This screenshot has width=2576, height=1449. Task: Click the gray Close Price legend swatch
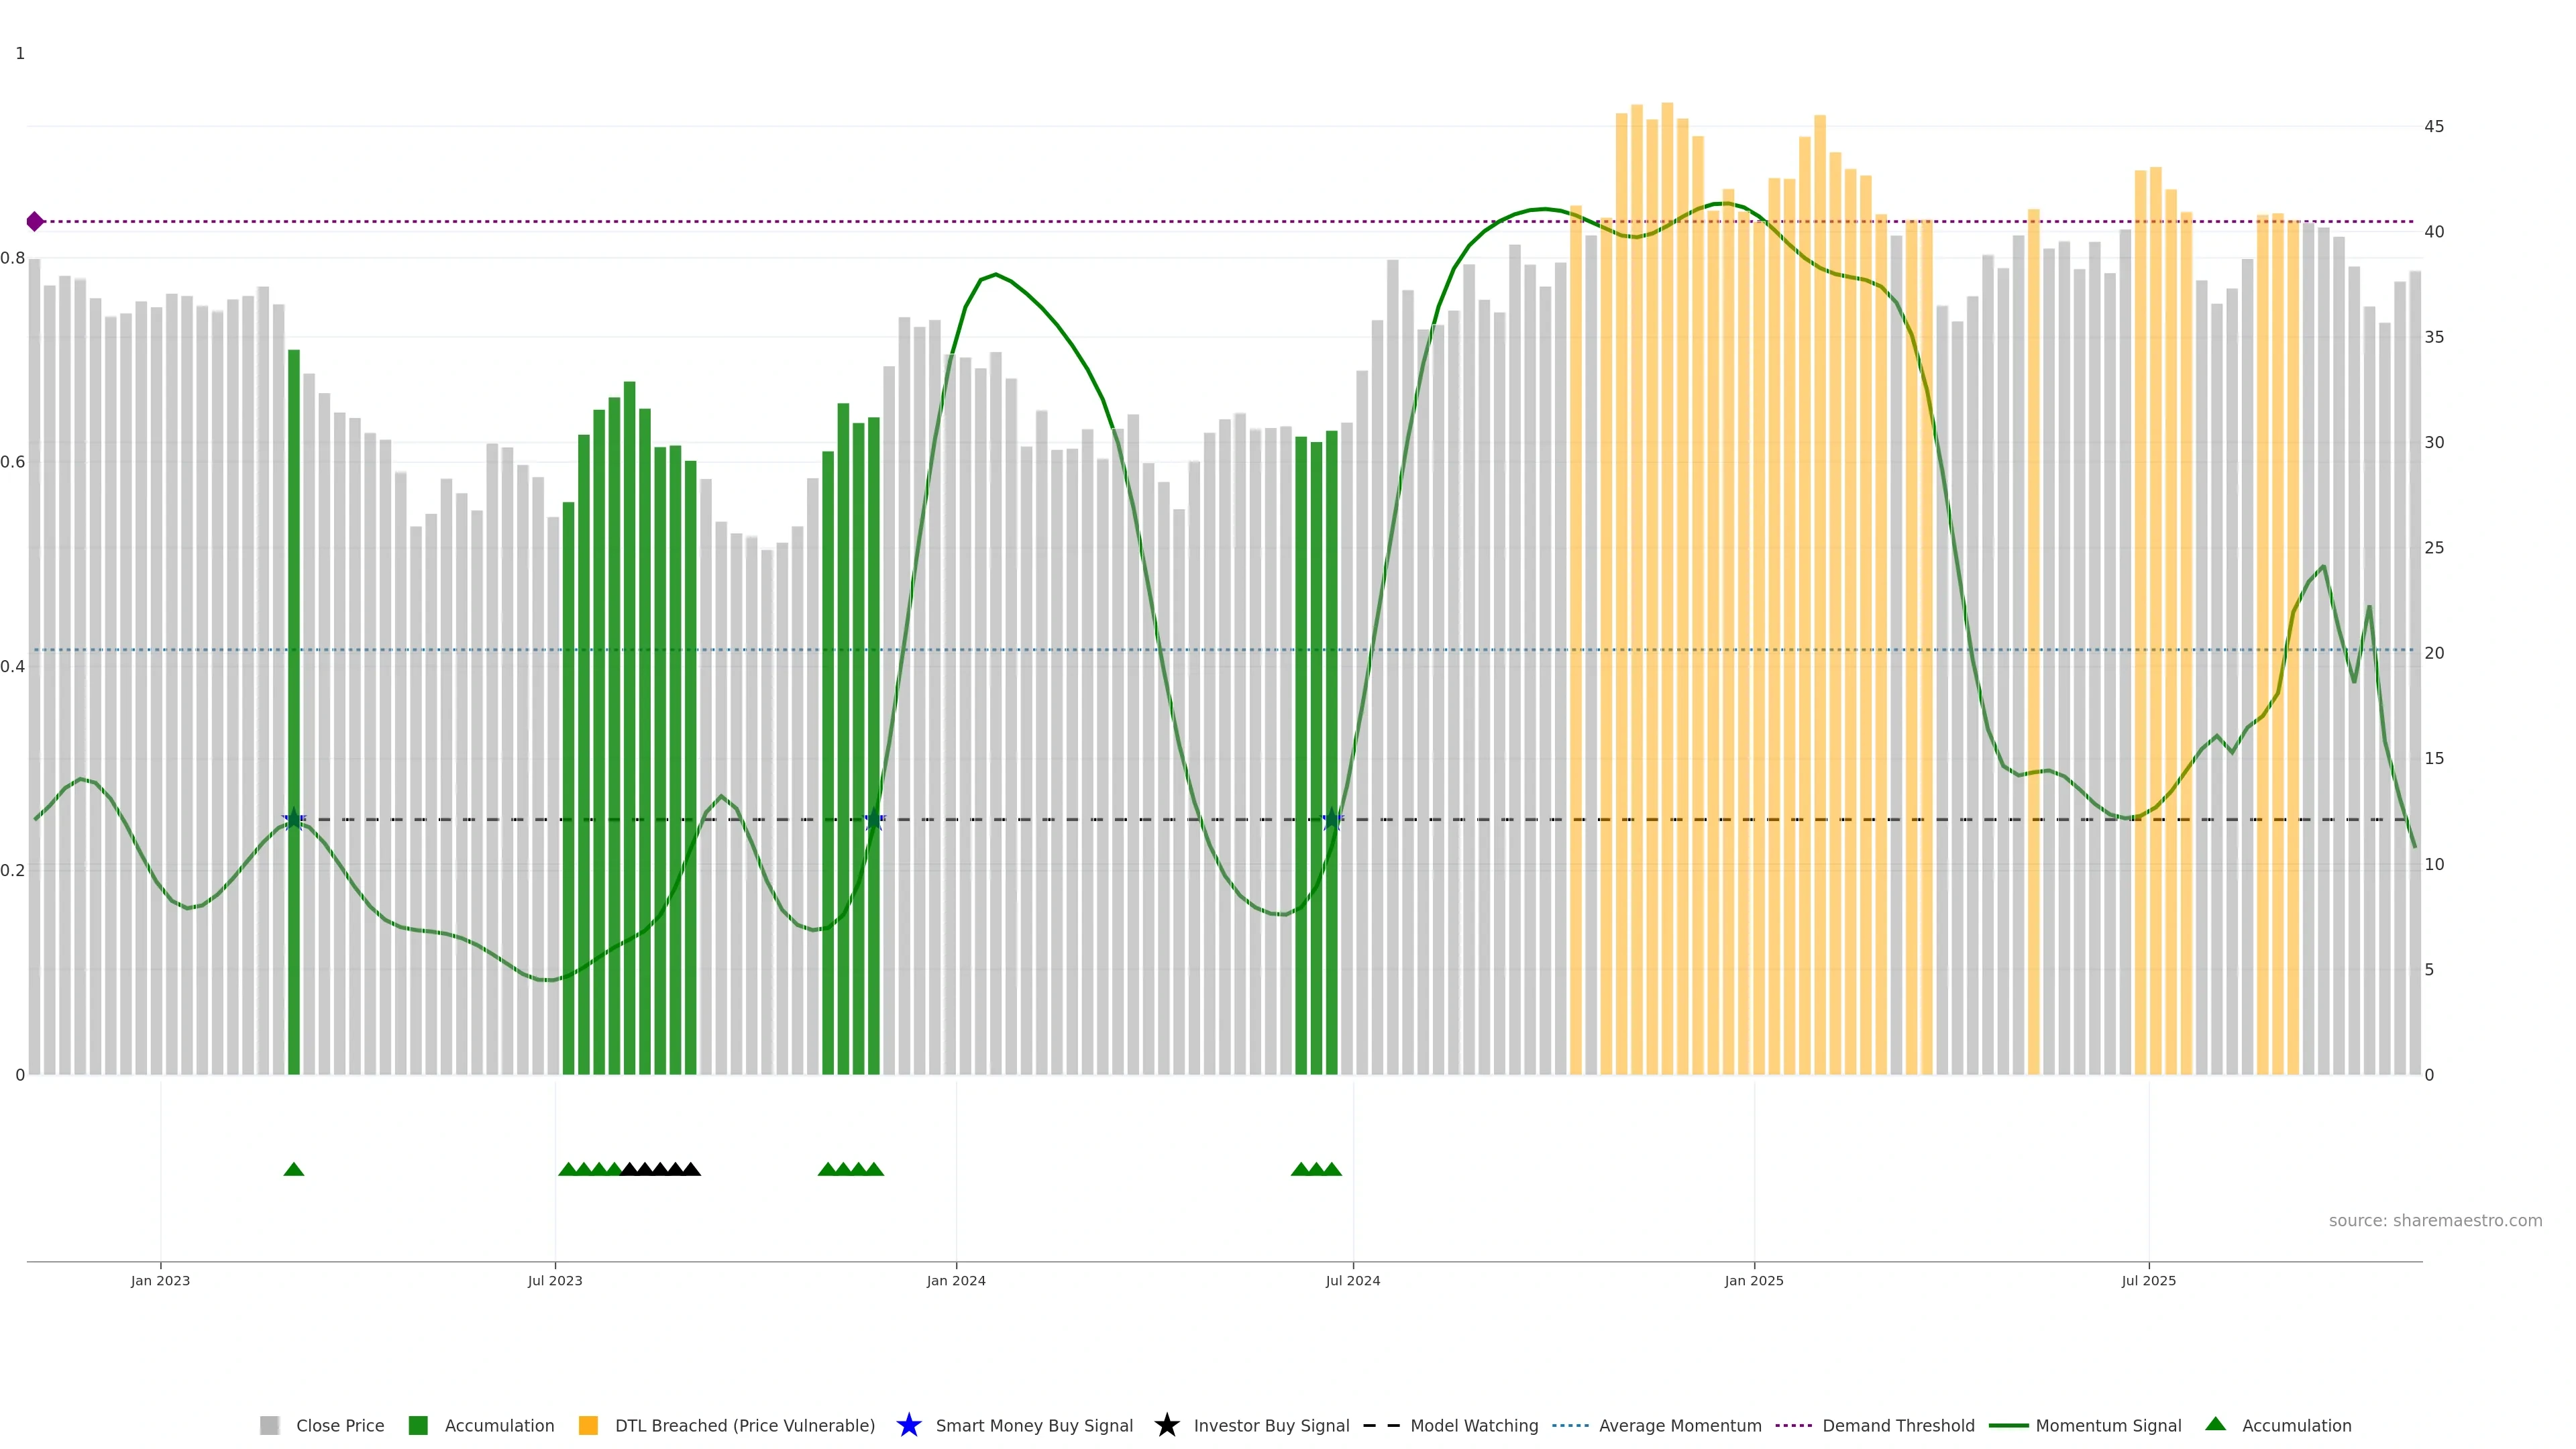pos(269,1425)
